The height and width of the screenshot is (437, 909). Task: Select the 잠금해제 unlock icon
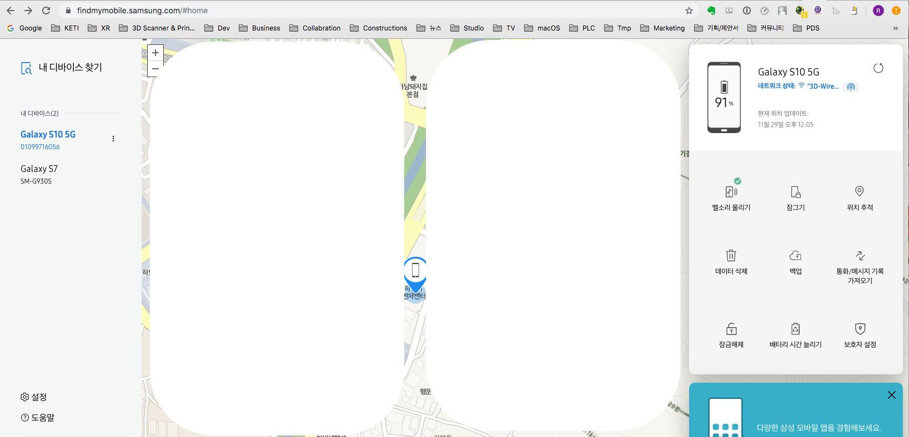731,329
